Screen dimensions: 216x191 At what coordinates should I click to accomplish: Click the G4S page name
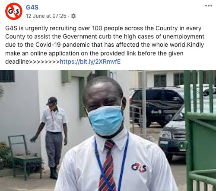click(32, 7)
